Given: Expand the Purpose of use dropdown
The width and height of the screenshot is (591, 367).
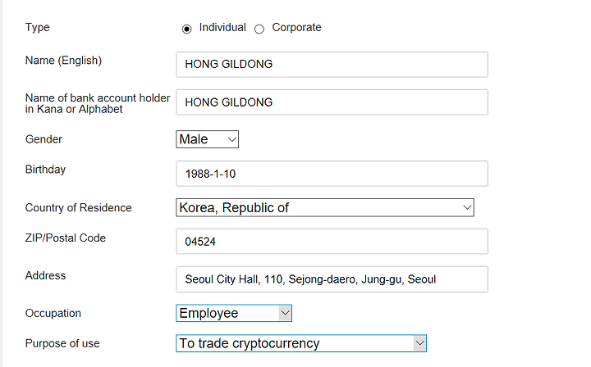Looking at the screenshot, I should click(x=301, y=343).
